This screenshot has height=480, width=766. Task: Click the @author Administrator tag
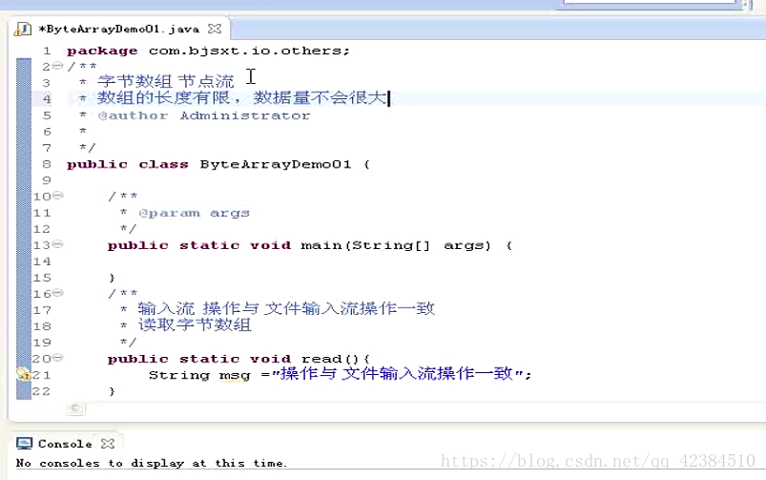coord(204,115)
